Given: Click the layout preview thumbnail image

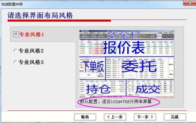Looking at the screenshot, I should tap(127, 64).
